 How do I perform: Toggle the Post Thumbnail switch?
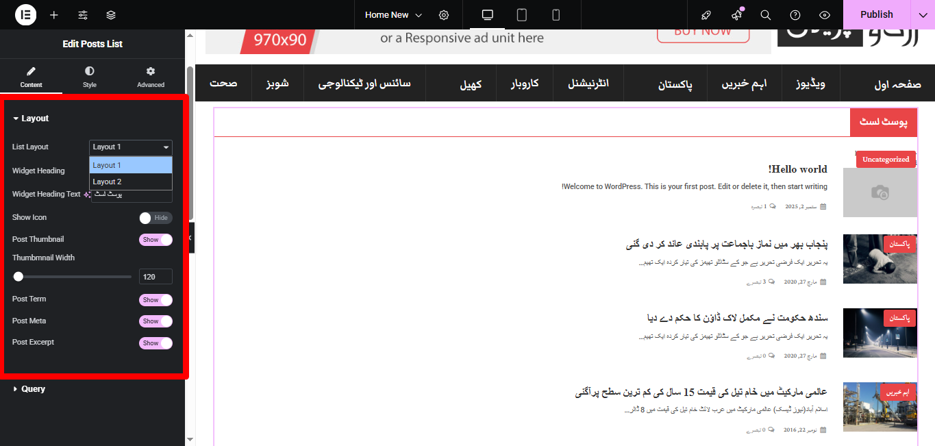(155, 240)
